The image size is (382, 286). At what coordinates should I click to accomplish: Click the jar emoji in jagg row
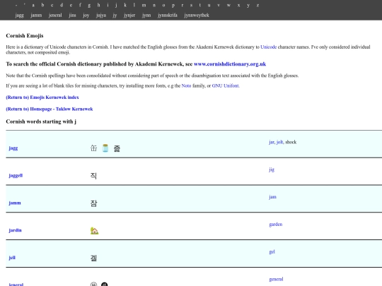coord(105,148)
